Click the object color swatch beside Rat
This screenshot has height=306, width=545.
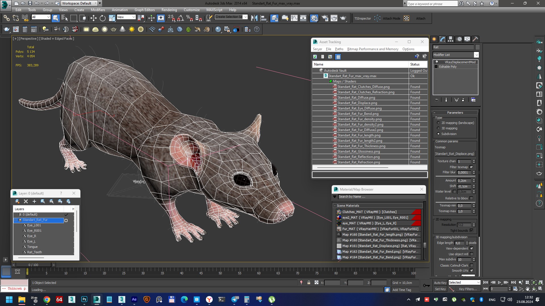pyautogui.click(x=477, y=47)
